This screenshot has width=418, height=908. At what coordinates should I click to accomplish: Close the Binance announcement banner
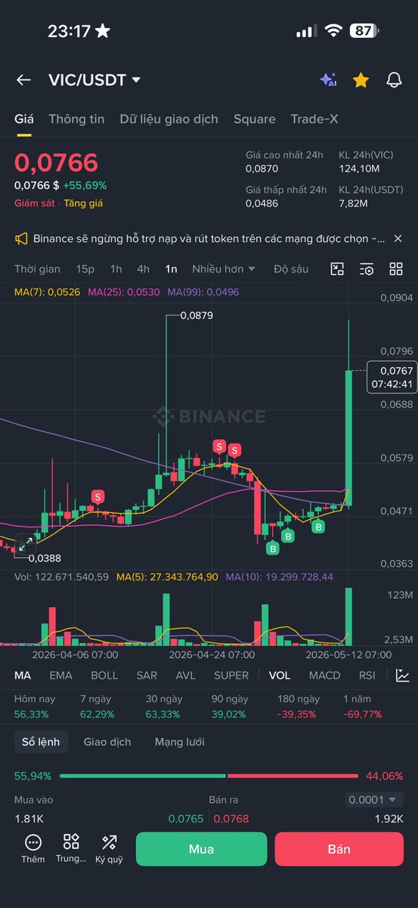coord(398,239)
